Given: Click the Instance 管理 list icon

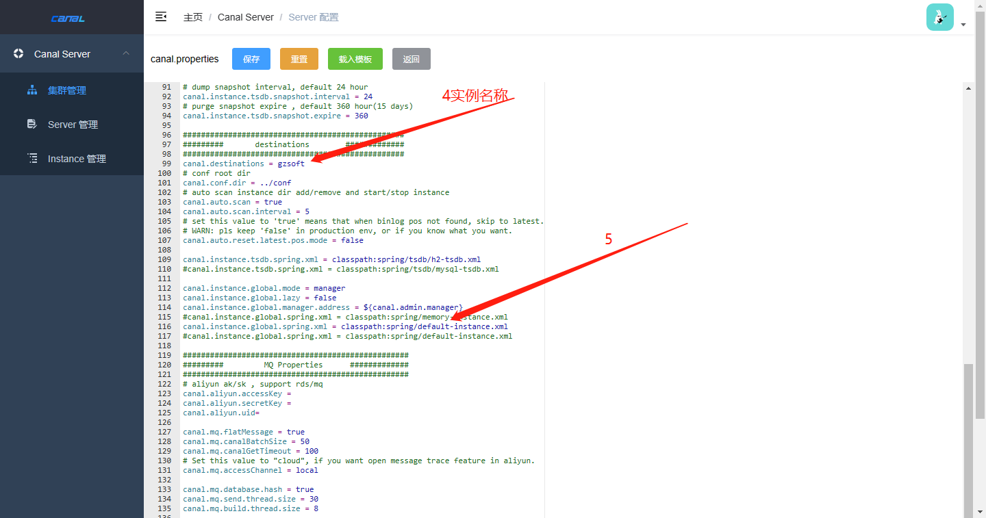Looking at the screenshot, I should pos(32,159).
